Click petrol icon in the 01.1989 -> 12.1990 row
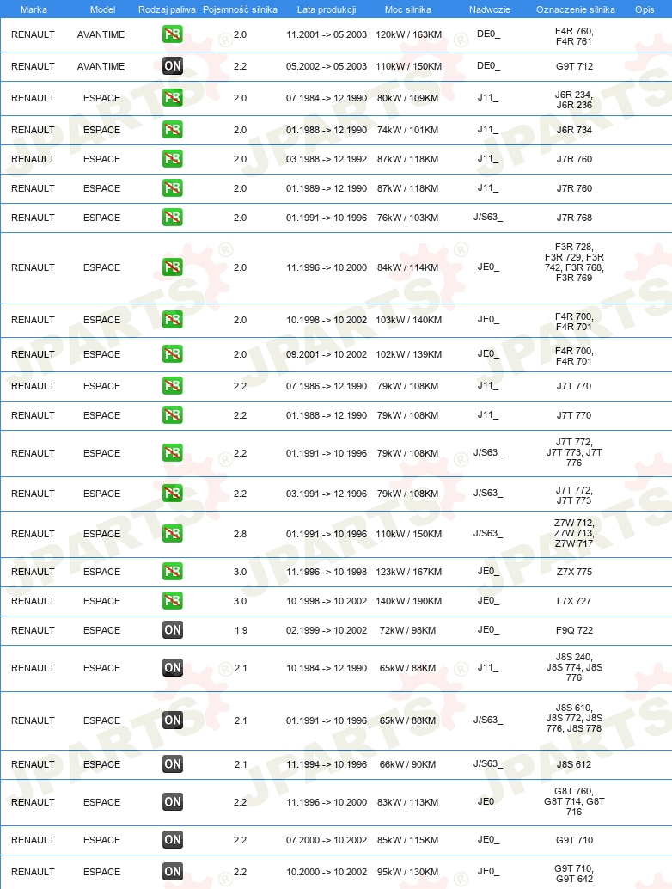 pyautogui.click(x=172, y=188)
